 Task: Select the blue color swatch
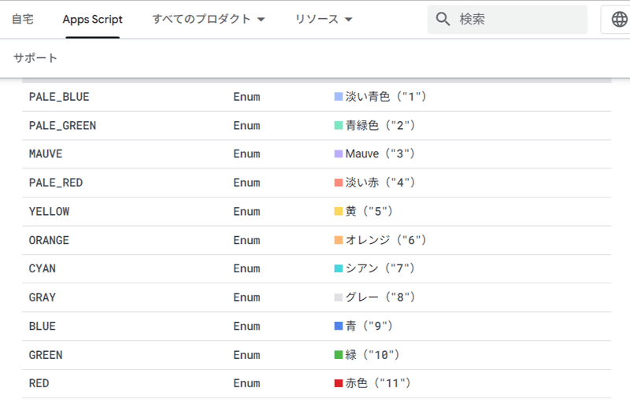pos(339,326)
